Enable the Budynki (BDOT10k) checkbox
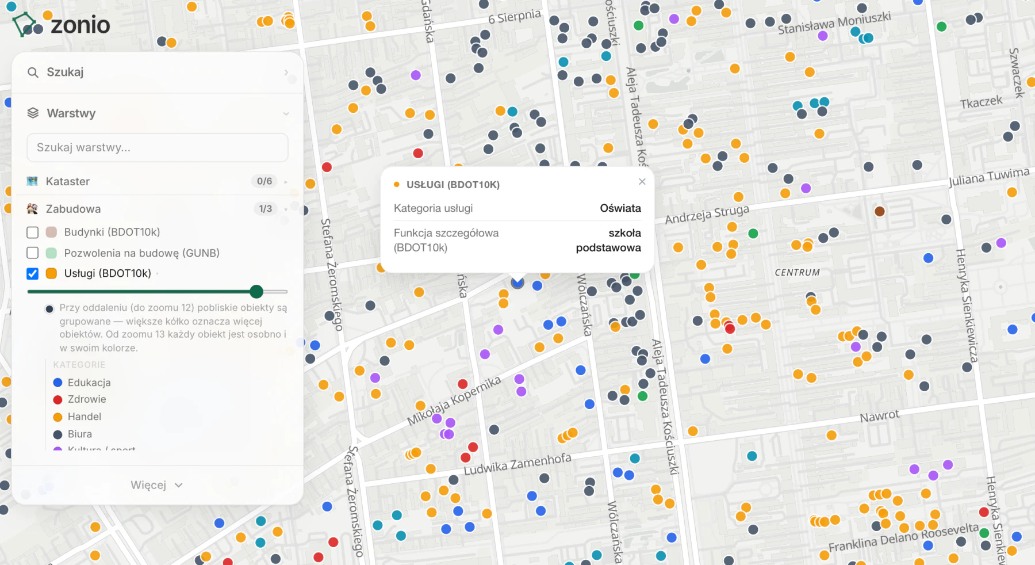The width and height of the screenshot is (1035, 565). tap(33, 232)
